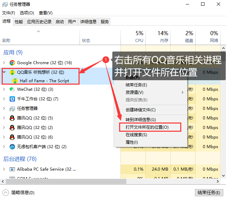The width and height of the screenshot is (226, 201).
Task: Click the 简略信息(D) link
Action: point(23,193)
